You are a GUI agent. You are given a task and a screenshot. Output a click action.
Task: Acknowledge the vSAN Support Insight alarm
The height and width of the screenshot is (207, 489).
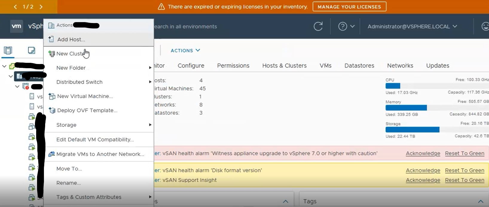pos(423,180)
